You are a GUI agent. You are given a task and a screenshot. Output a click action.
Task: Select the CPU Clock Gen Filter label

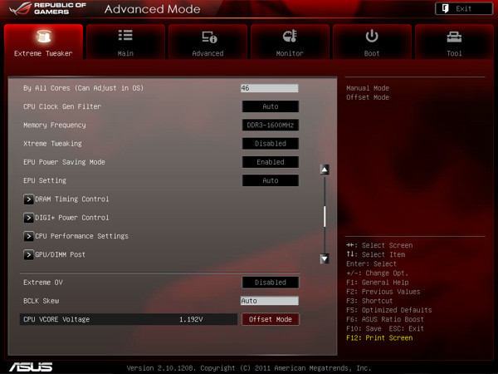(x=62, y=106)
